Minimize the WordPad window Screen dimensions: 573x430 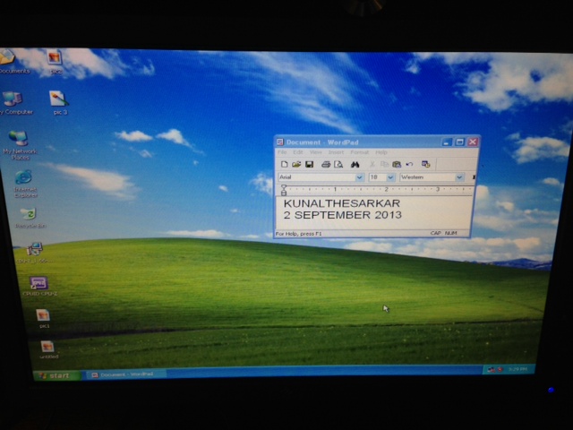(x=447, y=142)
